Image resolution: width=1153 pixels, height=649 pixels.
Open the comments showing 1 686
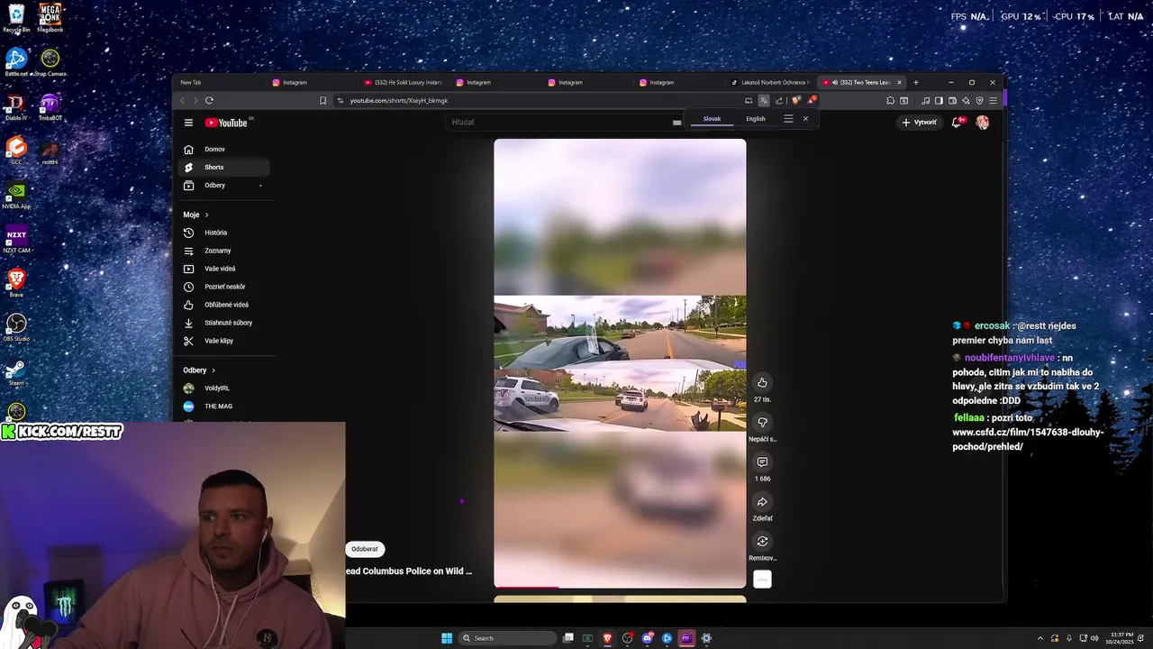[762, 462]
